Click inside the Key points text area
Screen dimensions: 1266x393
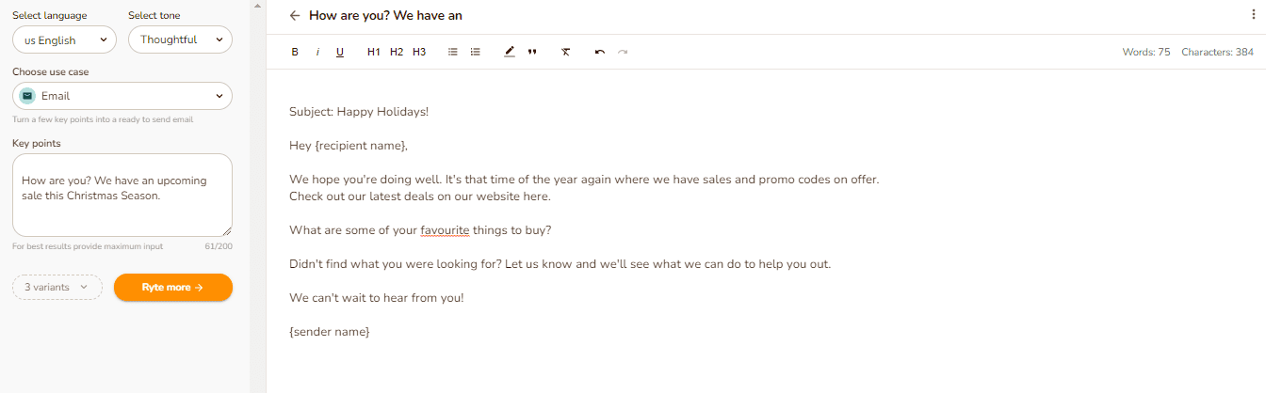tap(122, 195)
